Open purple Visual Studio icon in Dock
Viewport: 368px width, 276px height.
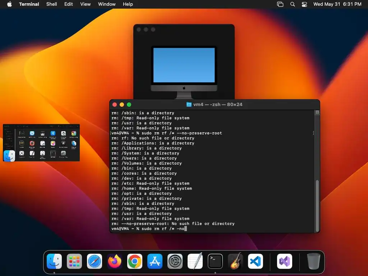[285, 261]
